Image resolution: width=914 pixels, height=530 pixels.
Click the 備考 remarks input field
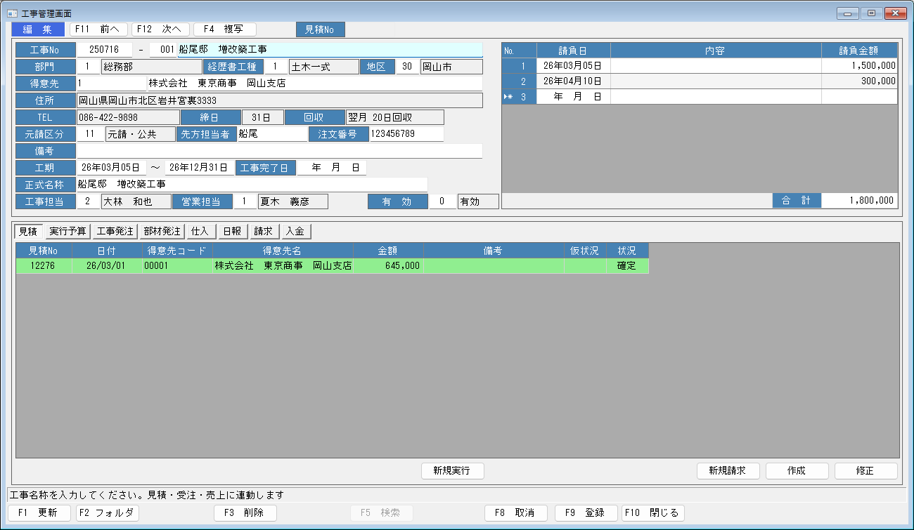click(279, 151)
